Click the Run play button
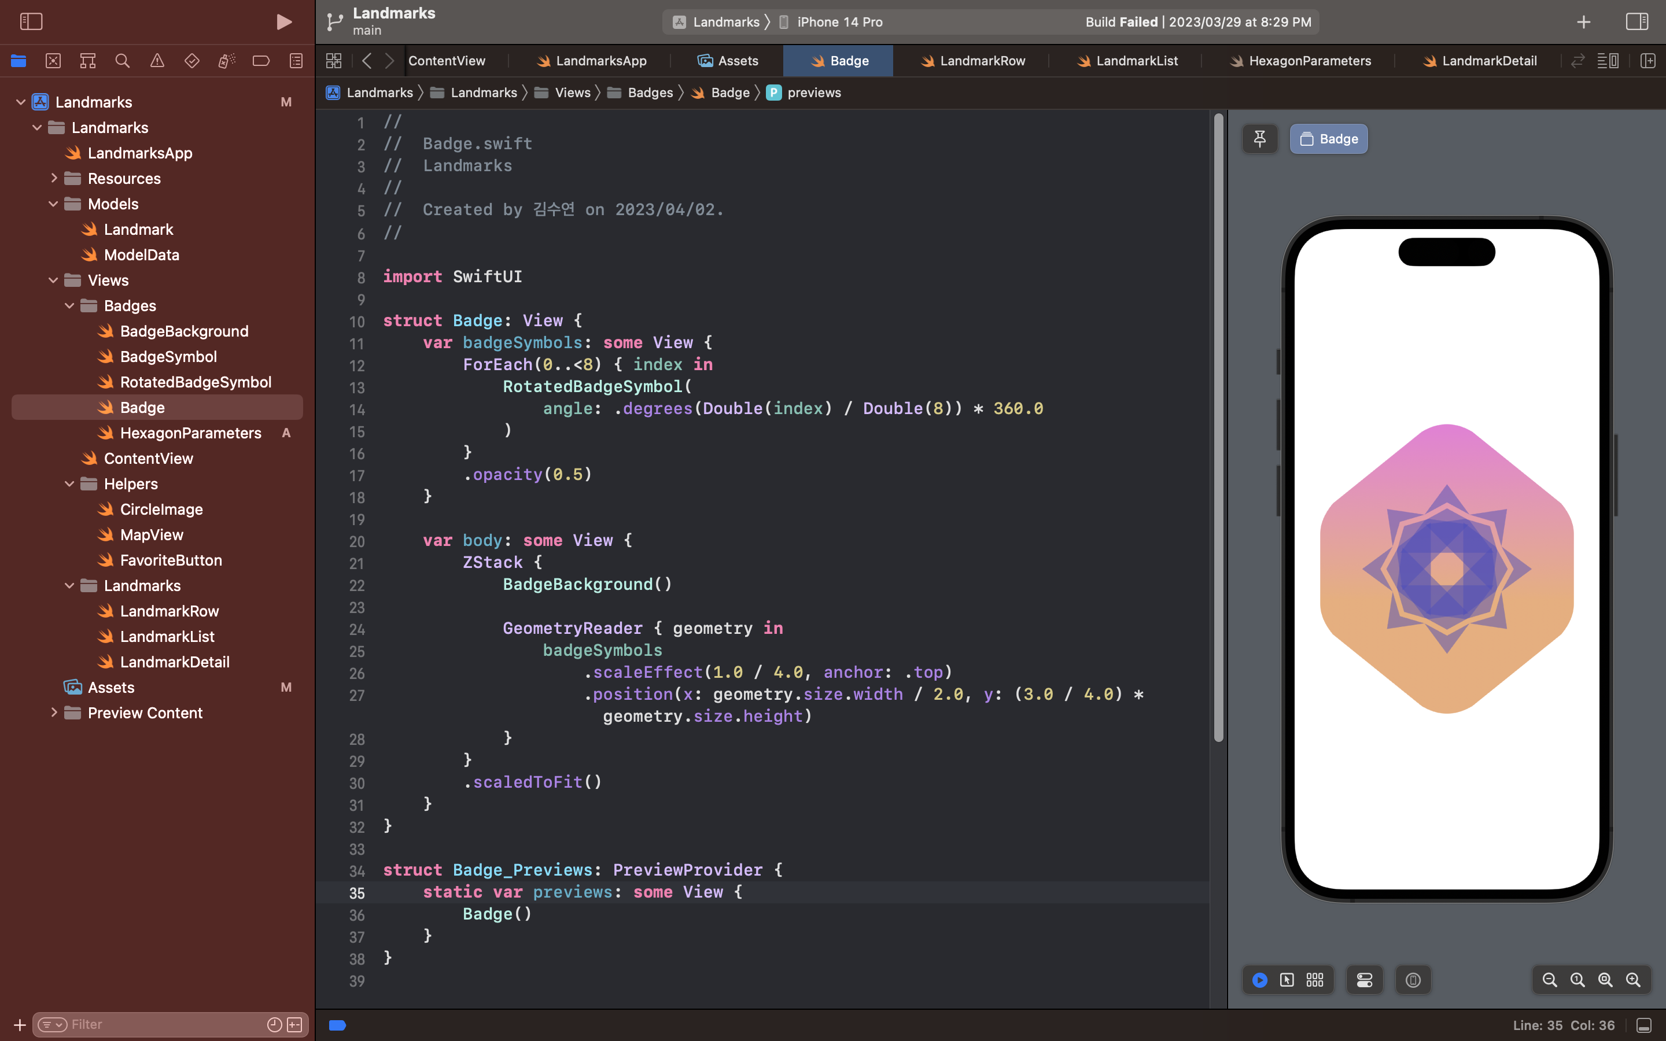The image size is (1666, 1041). point(283,22)
